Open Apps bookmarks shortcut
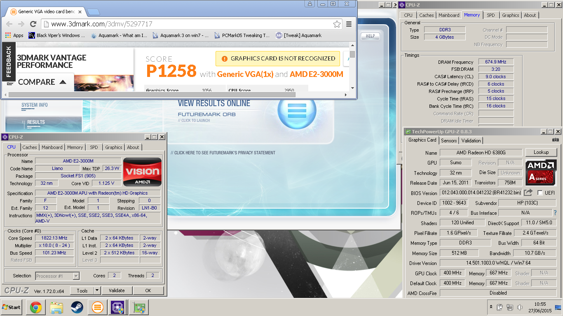 (x=14, y=35)
